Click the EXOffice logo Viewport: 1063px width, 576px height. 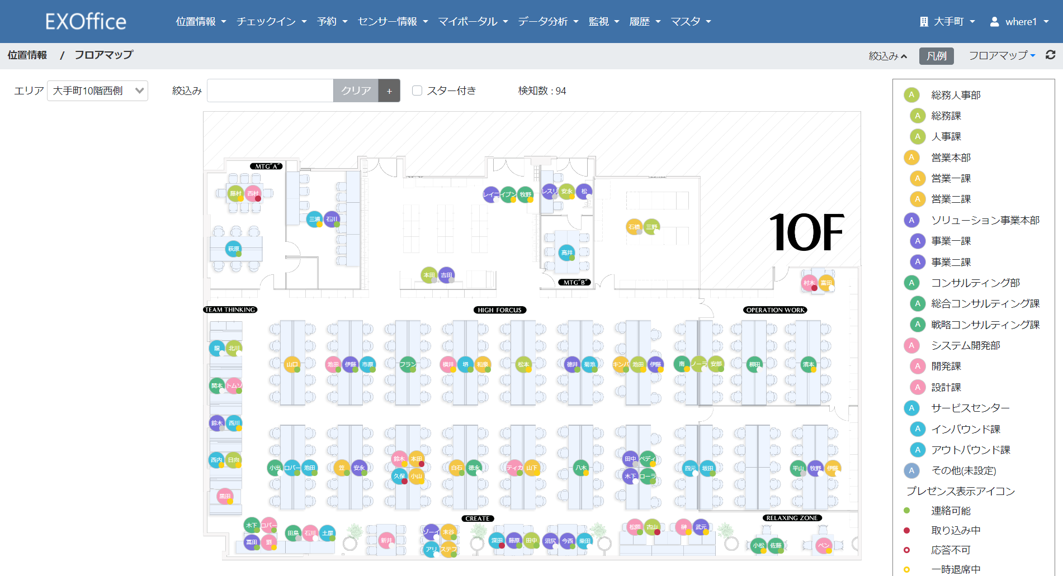(x=86, y=21)
